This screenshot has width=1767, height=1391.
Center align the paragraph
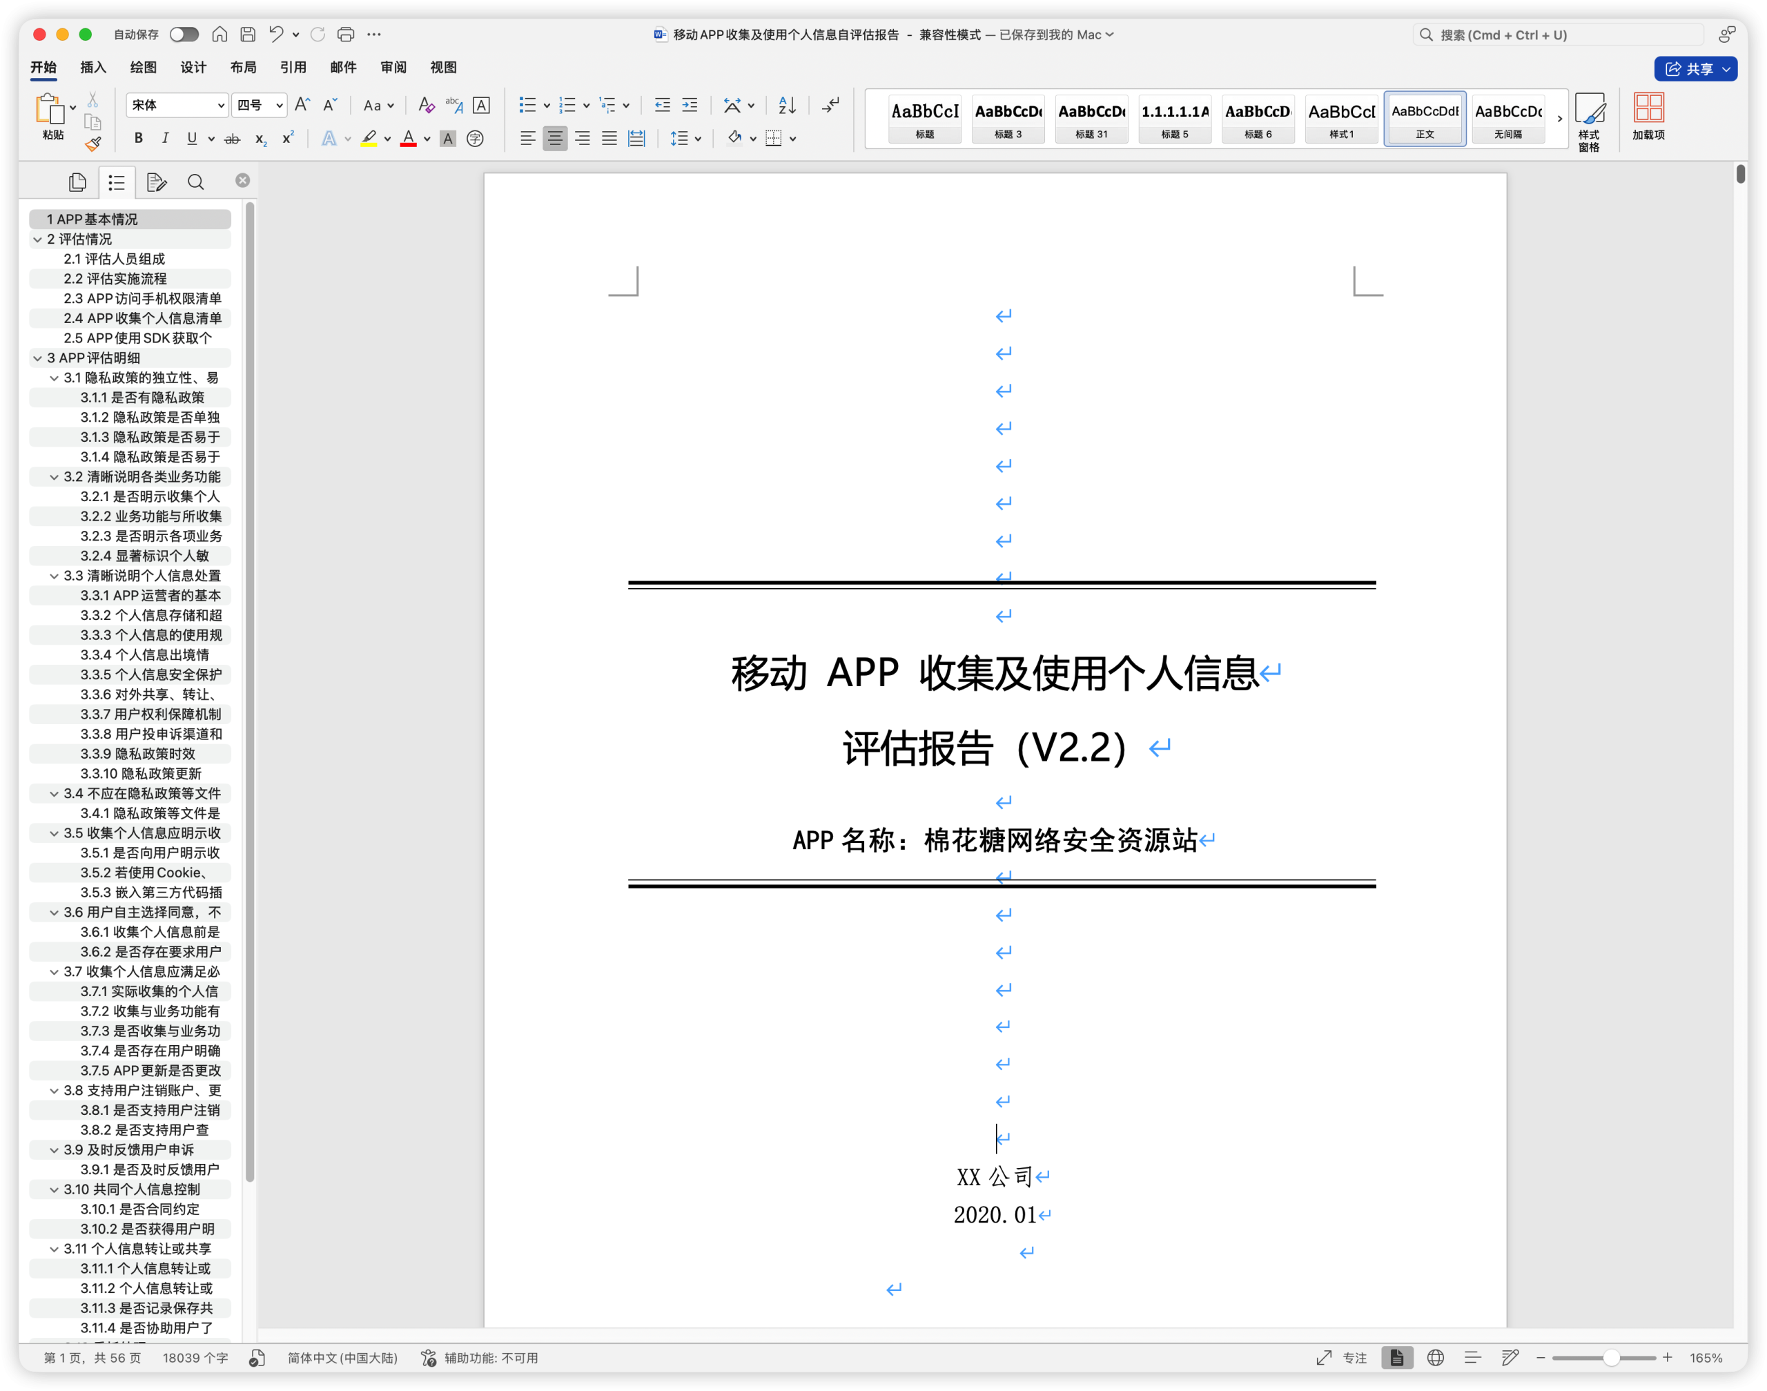pyautogui.click(x=554, y=139)
